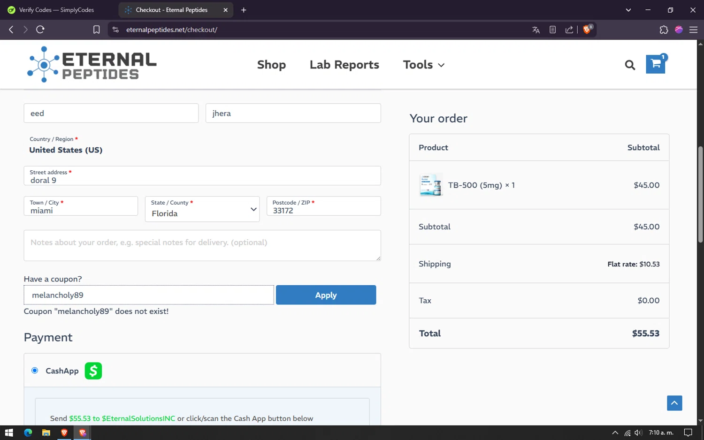Viewport: 704px width, 440px height.
Task: Click the page vertical scrollbar thumb
Action: (x=700, y=194)
